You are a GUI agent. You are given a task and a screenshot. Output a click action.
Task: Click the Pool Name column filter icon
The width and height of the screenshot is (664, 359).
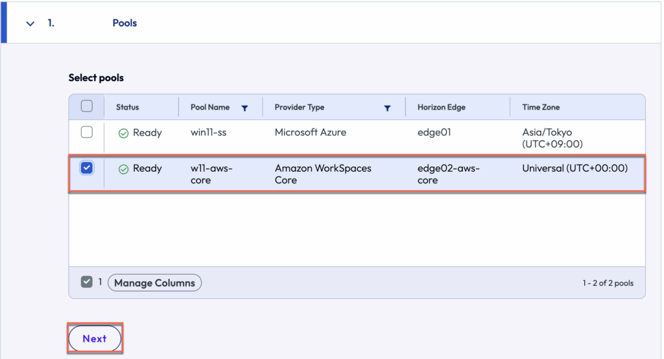click(x=244, y=108)
